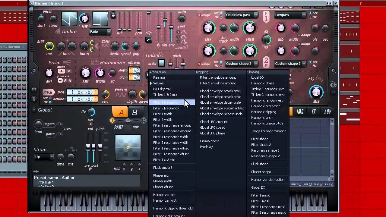Open Filter 2 Custom shape 2 dropdown

click(x=242, y=64)
